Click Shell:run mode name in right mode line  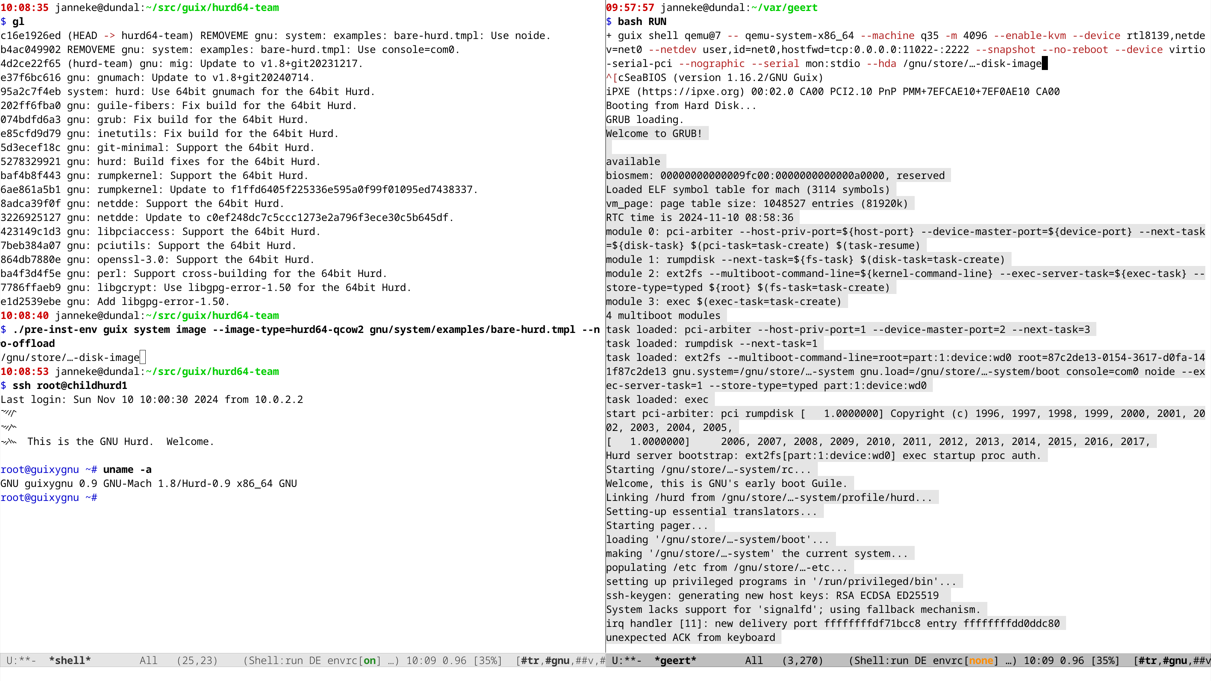click(881, 660)
